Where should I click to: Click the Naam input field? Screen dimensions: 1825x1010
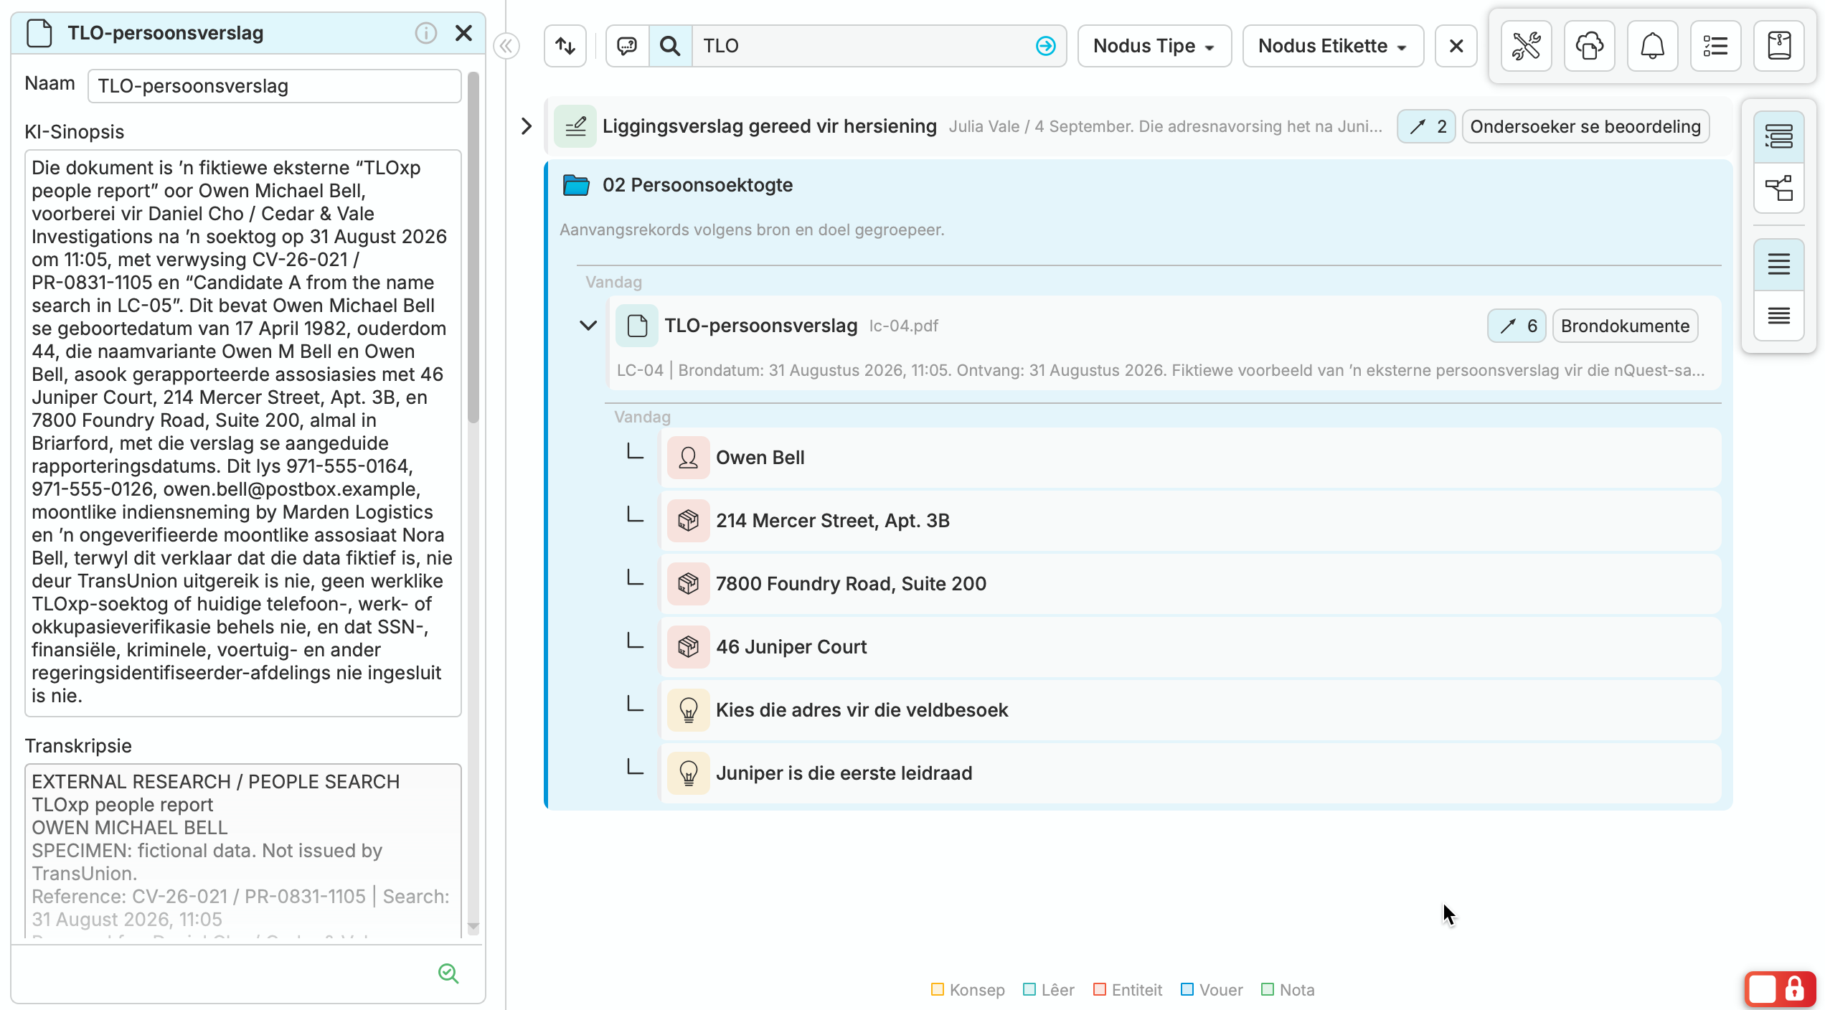pyautogui.click(x=274, y=86)
